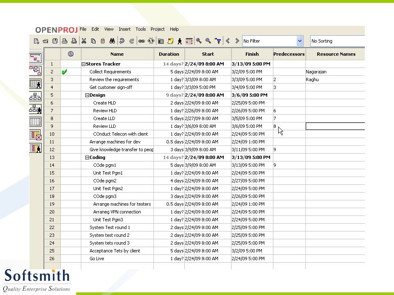The width and height of the screenshot is (394, 295).
Task: Click the Print icon
Action: (x=64, y=41)
